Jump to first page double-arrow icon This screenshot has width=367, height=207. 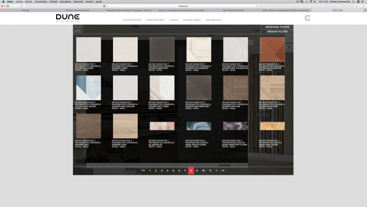tap(143, 170)
